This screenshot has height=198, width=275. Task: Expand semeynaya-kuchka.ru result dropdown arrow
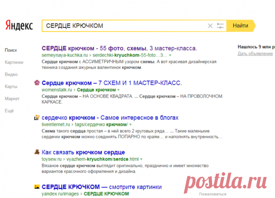[x=170, y=56]
